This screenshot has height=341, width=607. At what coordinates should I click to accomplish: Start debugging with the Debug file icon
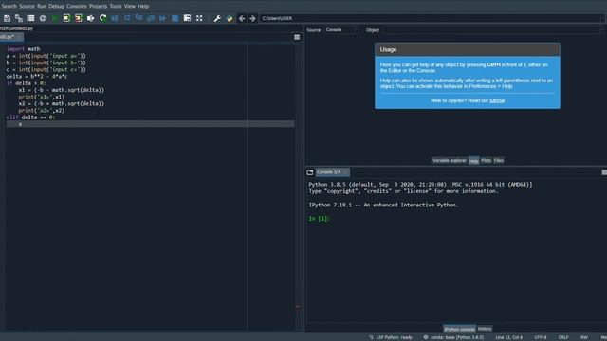pos(115,18)
